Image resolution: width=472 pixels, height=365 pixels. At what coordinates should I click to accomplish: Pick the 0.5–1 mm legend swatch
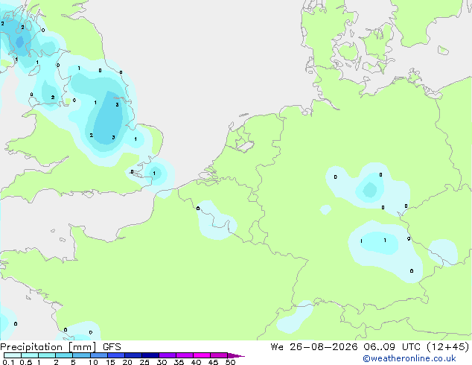click(30, 355)
